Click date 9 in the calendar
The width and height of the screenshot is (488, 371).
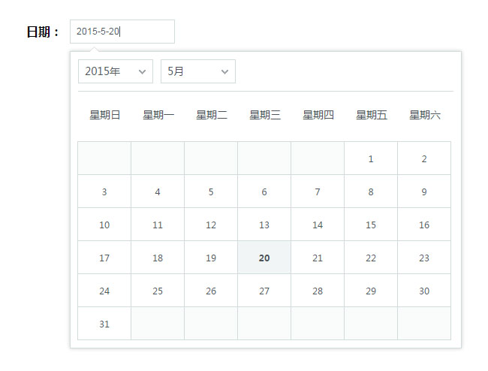(x=424, y=192)
